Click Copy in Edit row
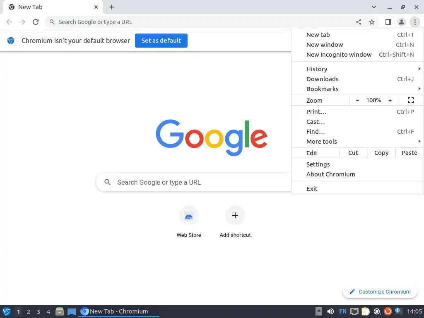 point(381,153)
